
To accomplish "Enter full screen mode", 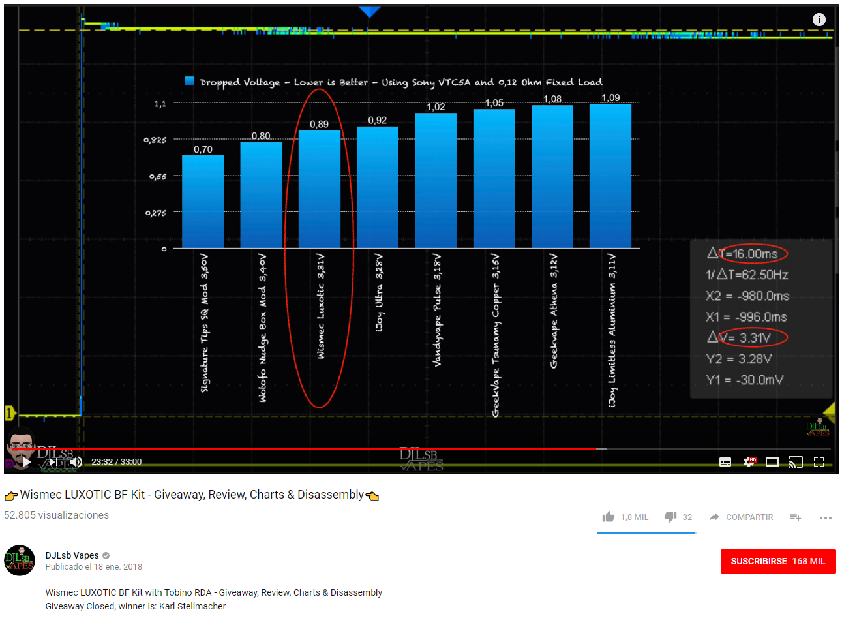I will [819, 462].
